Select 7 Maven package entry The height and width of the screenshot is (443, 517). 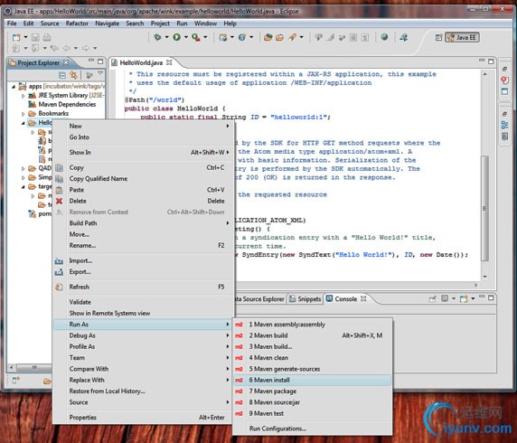[x=312, y=391]
